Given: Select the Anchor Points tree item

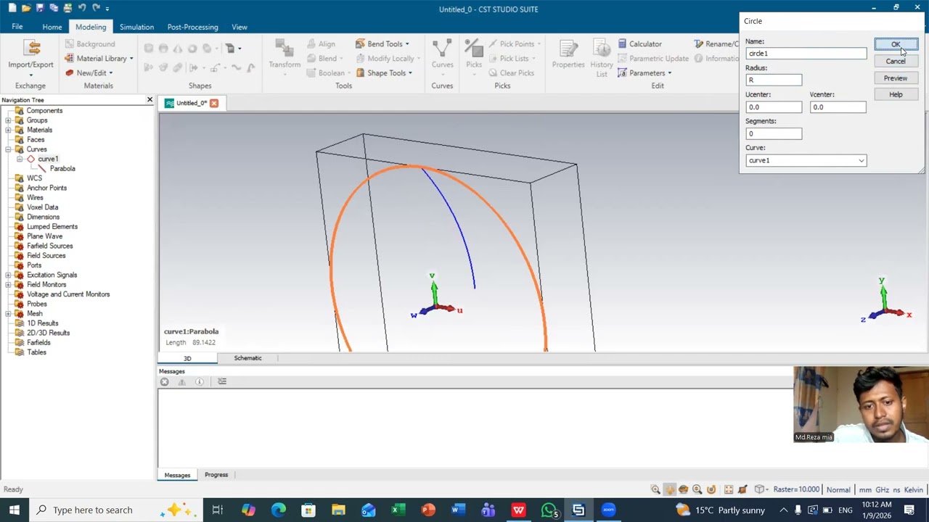Looking at the screenshot, I should click(46, 188).
